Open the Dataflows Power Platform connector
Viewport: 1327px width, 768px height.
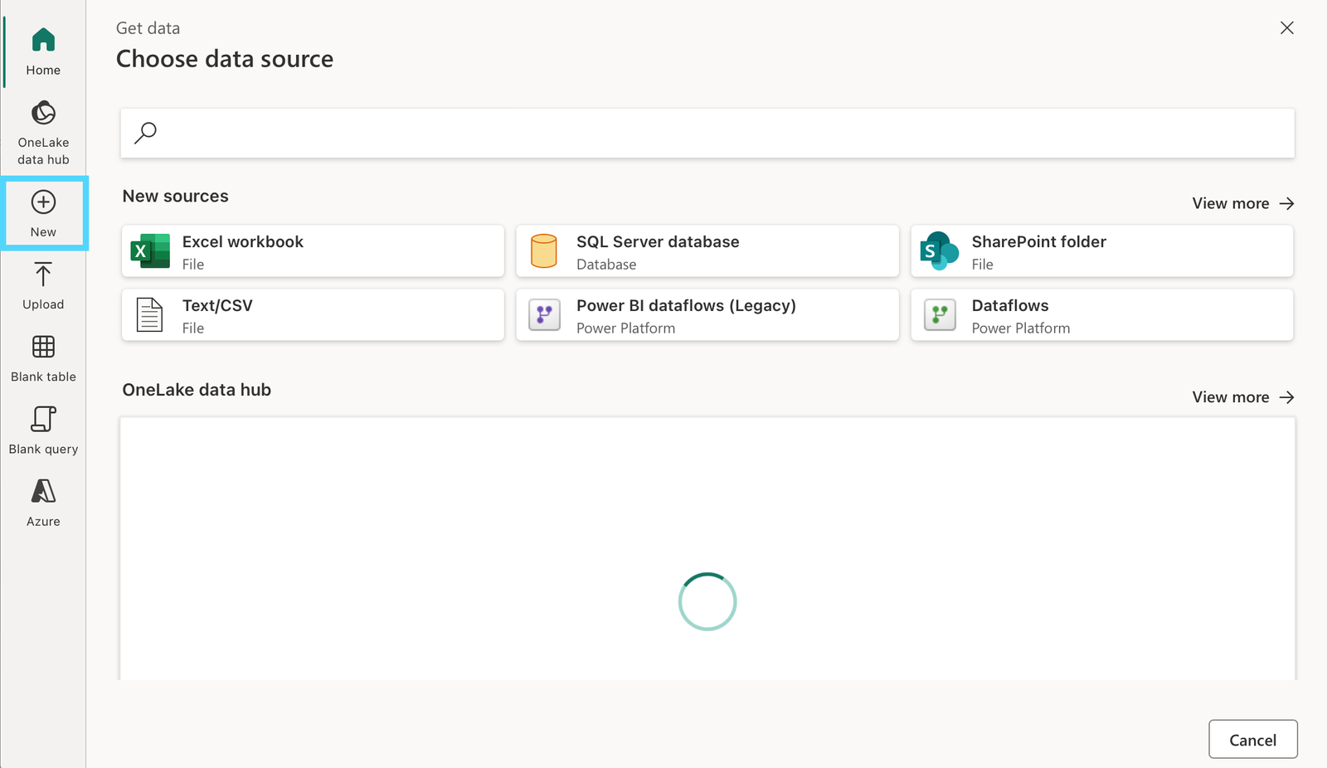[938, 314]
